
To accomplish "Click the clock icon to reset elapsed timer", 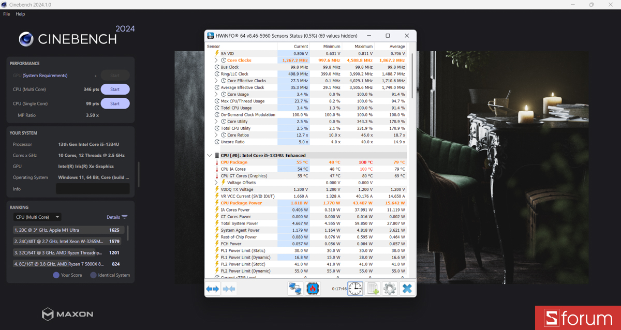I will (x=355, y=289).
